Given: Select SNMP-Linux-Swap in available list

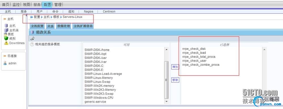Looking at the screenshot, I should click(x=97, y=82).
